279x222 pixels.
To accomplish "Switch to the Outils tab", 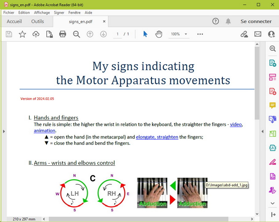I will (38, 21).
